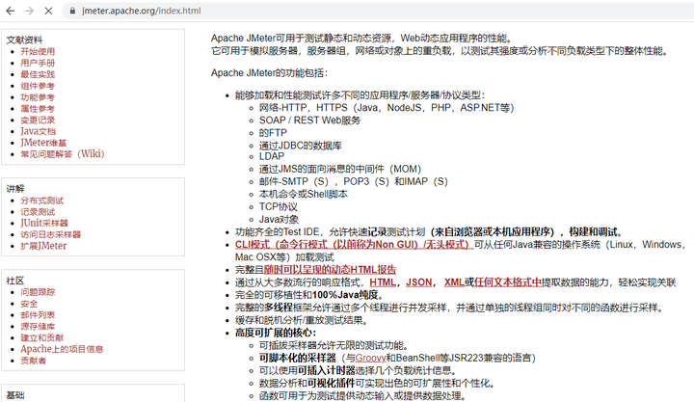The width and height of the screenshot is (694, 402).
Task: Open the 记录测试 tutorial link
Action: coord(38,212)
